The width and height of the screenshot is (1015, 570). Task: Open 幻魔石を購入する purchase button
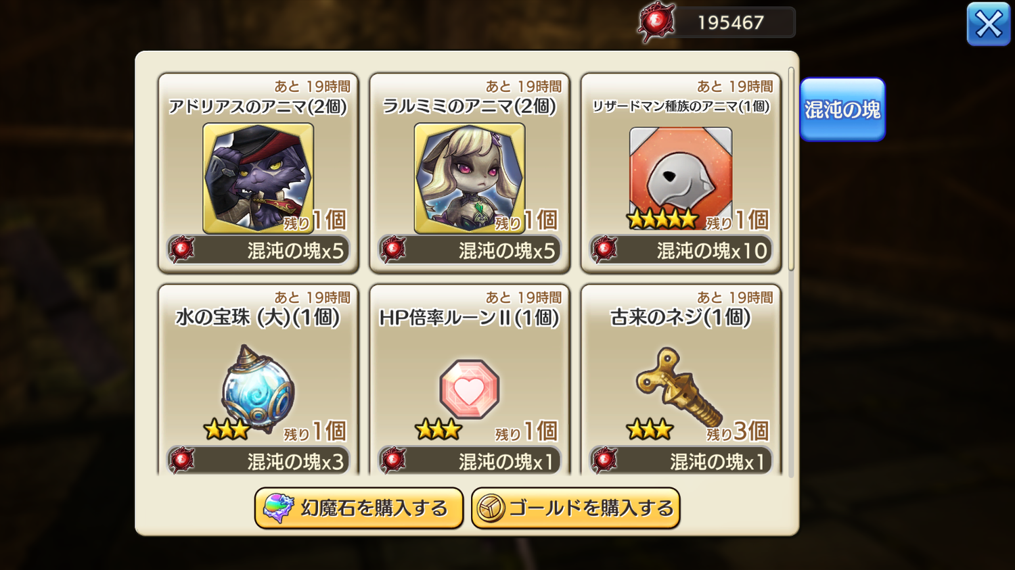[x=359, y=508]
